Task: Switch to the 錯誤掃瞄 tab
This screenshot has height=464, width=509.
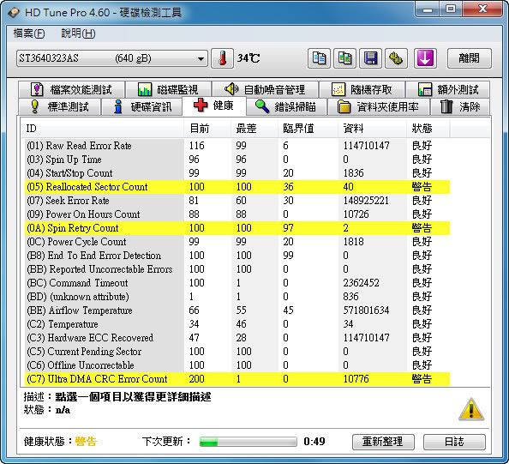Action: click(286, 107)
